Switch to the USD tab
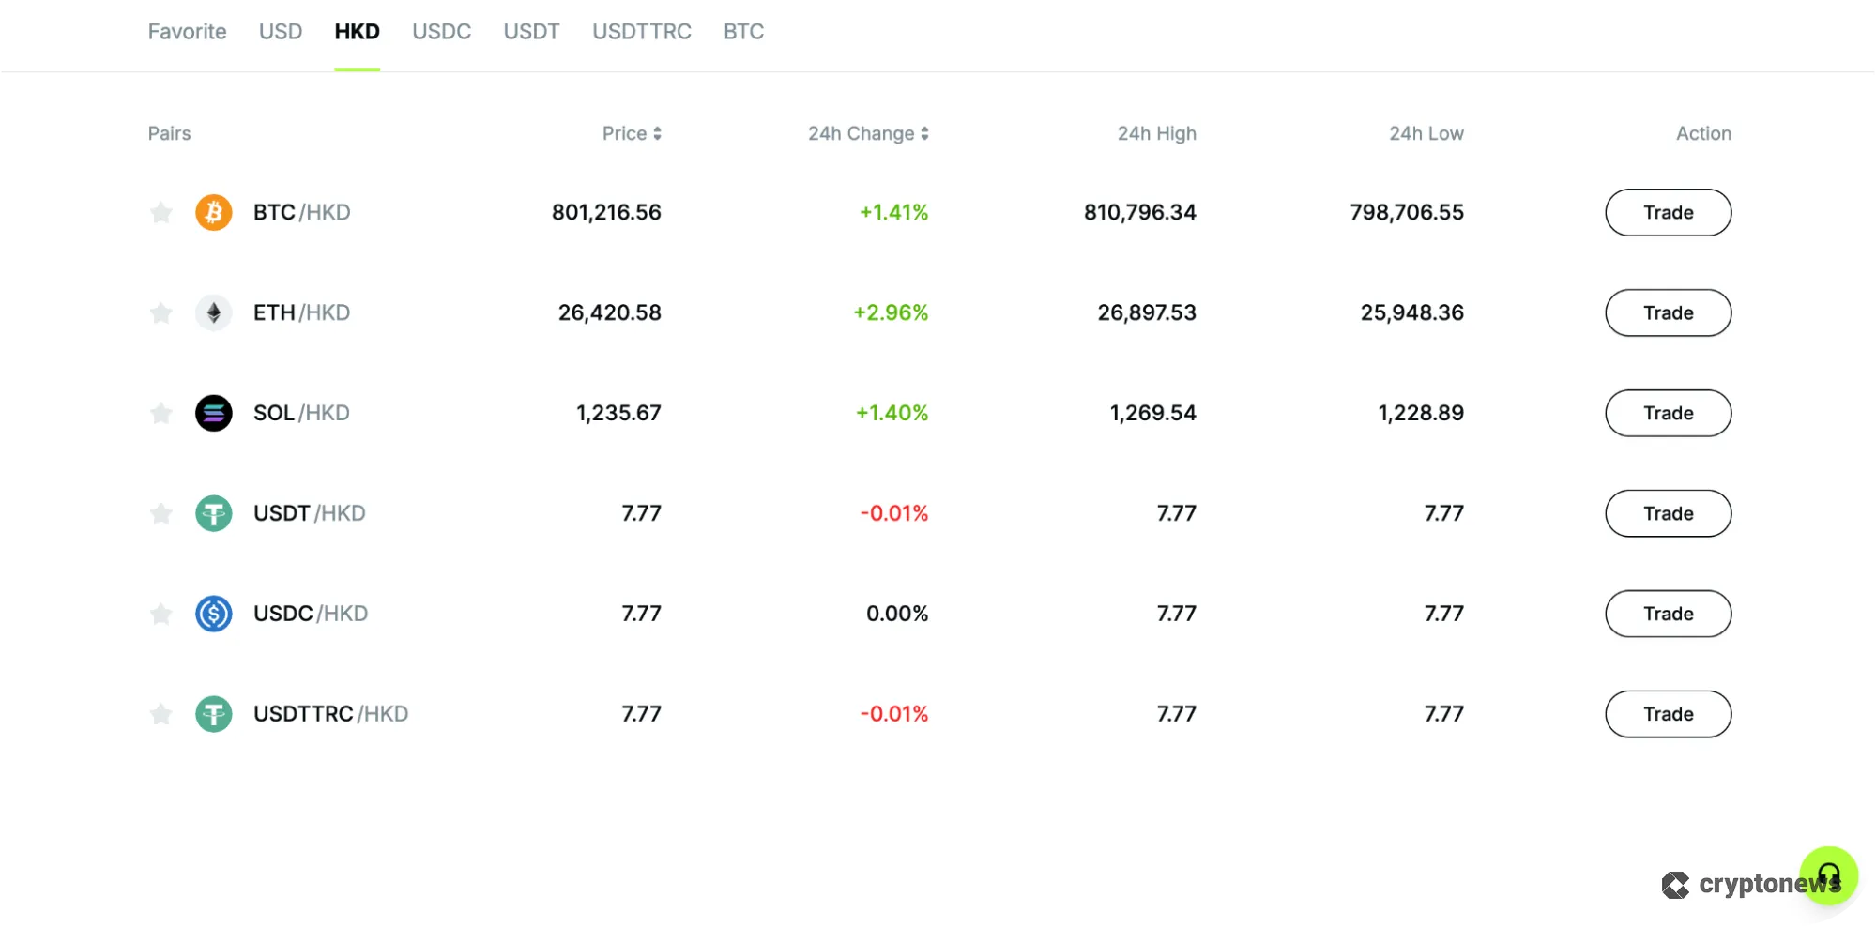 coord(279,31)
